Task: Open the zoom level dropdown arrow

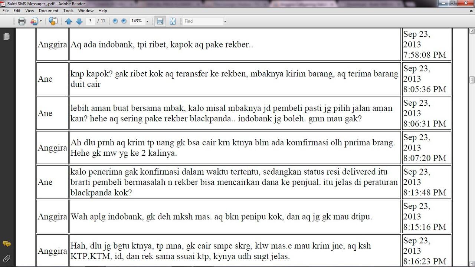Action: tap(147, 21)
